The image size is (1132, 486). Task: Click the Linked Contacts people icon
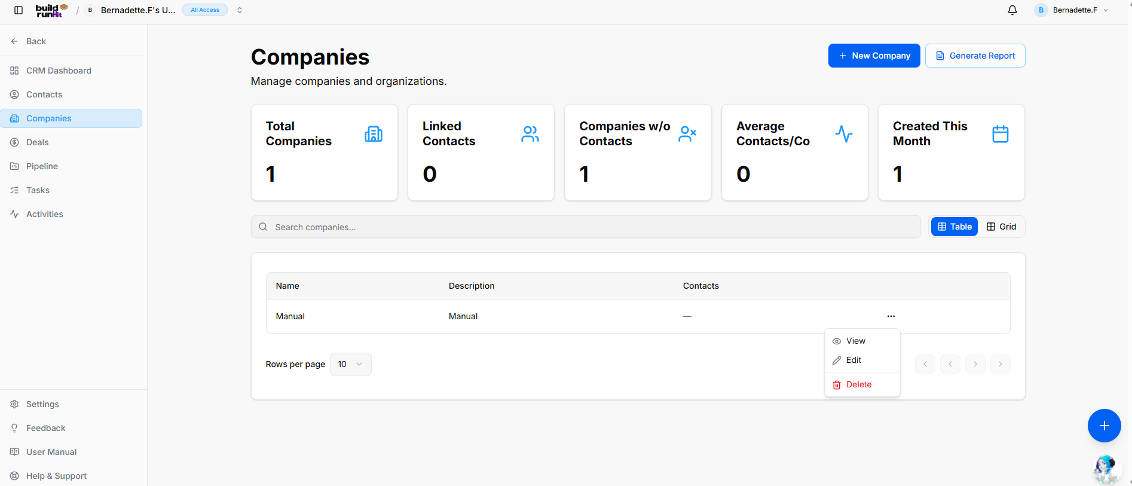tap(530, 134)
